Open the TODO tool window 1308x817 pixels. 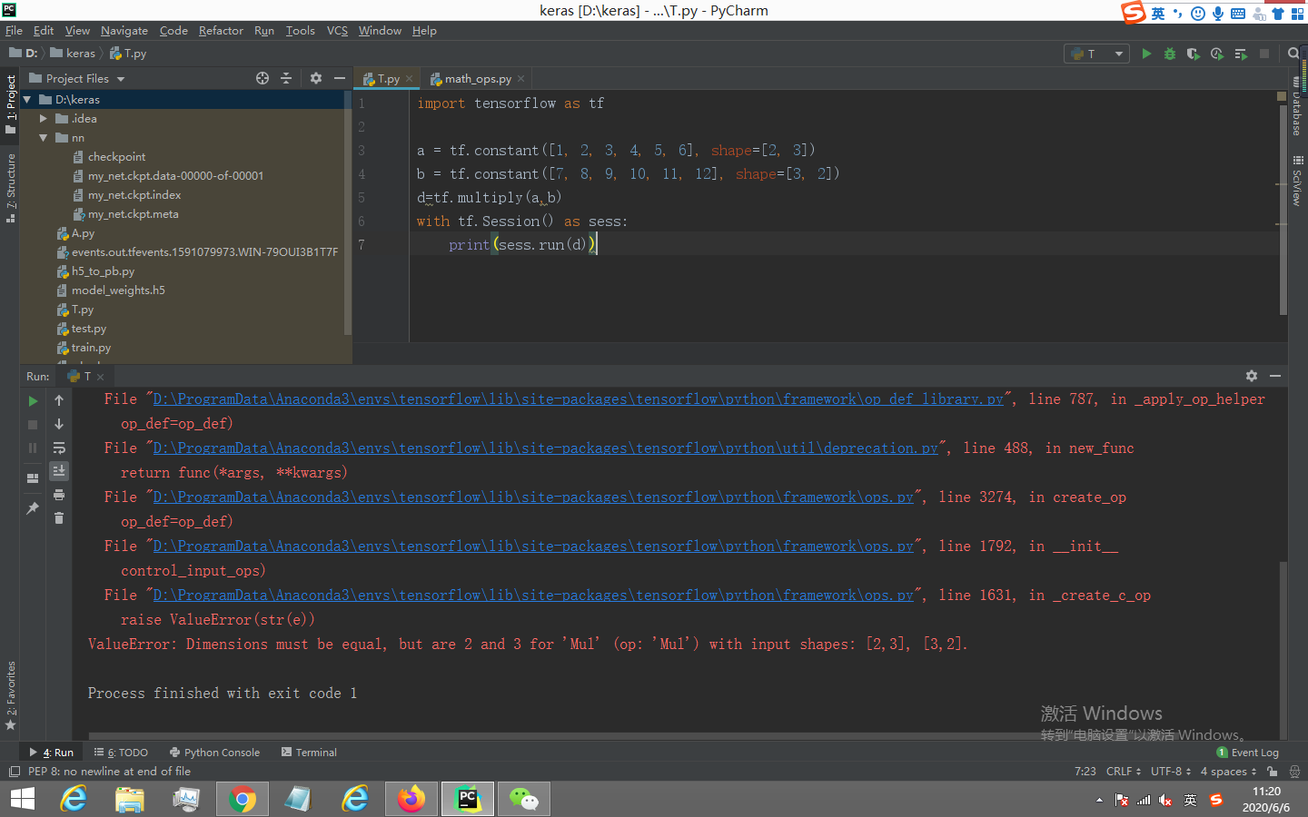121,752
